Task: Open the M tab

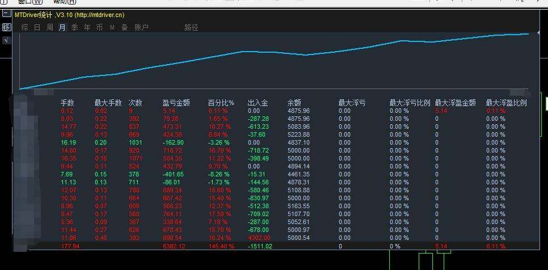Action: pyautogui.click(x=112, y=27)
